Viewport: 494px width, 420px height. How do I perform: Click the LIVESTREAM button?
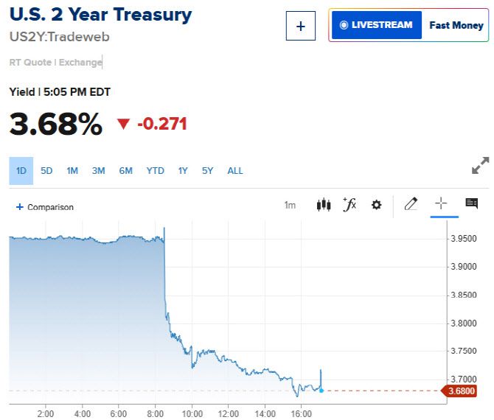coord(376,25)
